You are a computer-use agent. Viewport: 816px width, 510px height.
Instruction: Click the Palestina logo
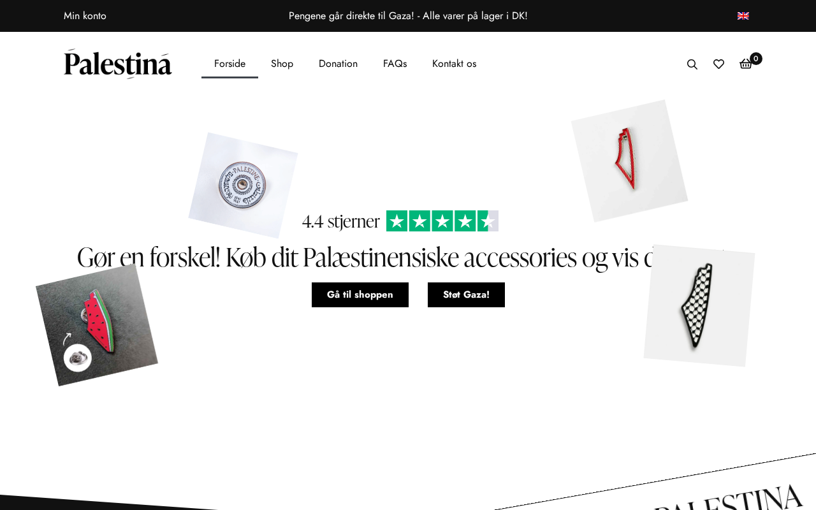pos(118,64)
